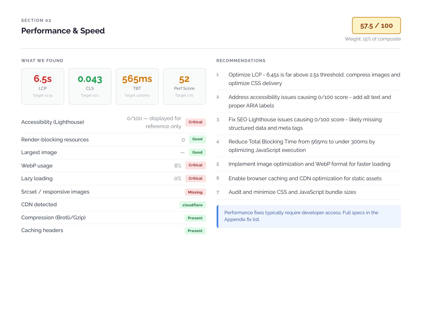Click the Largest image row label
The height and width of the screenshot is (310, 422).
[x=39, y=152]
